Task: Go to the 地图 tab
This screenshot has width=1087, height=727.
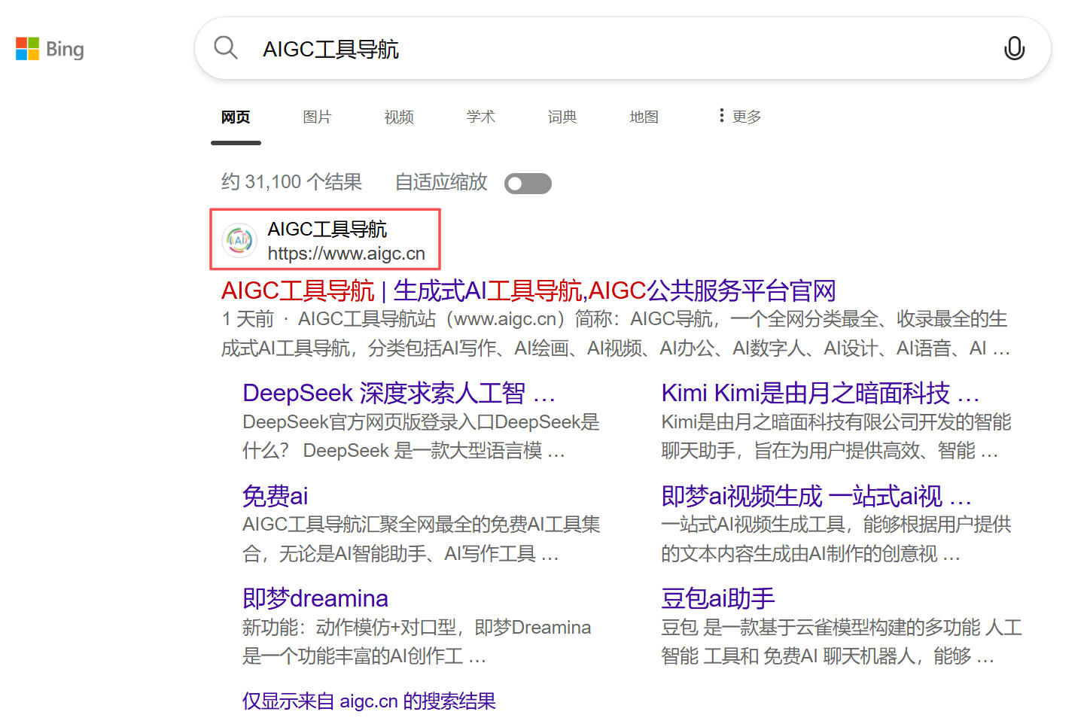Action: click(644, 117)
